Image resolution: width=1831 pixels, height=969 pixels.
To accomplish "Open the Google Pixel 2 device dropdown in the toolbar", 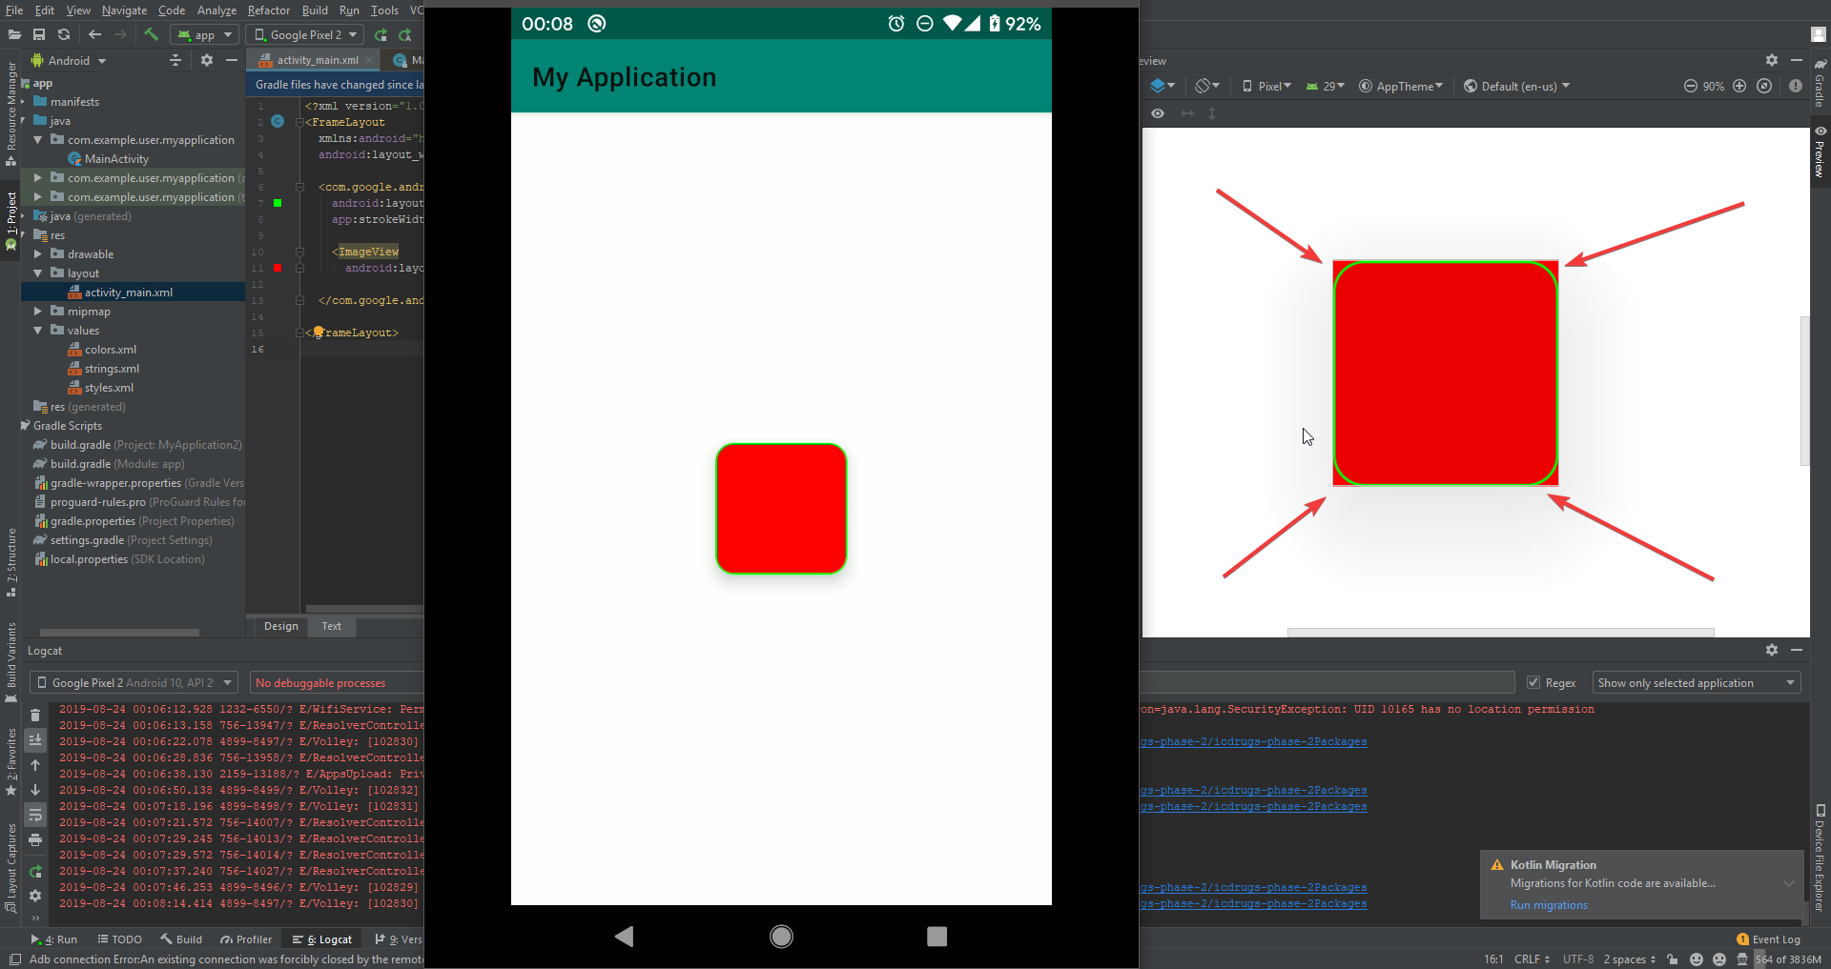I will tap(305, 34).
